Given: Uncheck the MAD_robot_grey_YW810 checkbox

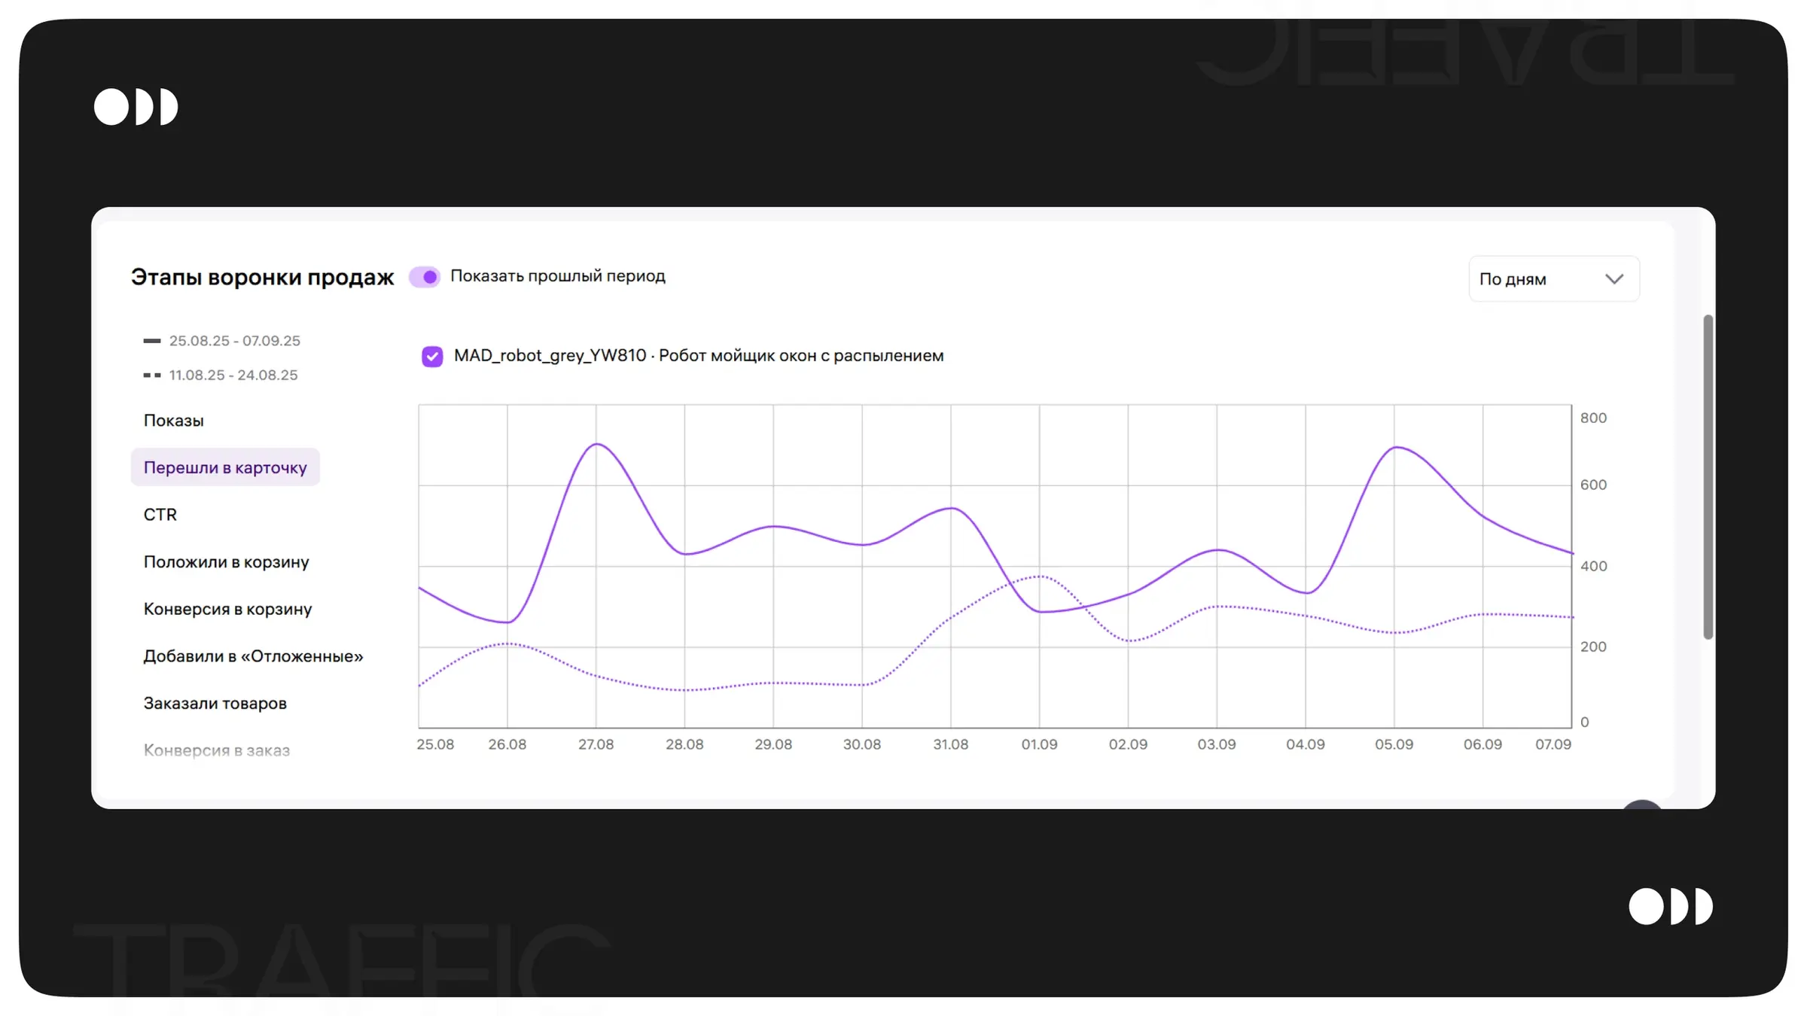Looking at the screenshot, I should coord(432,356).
